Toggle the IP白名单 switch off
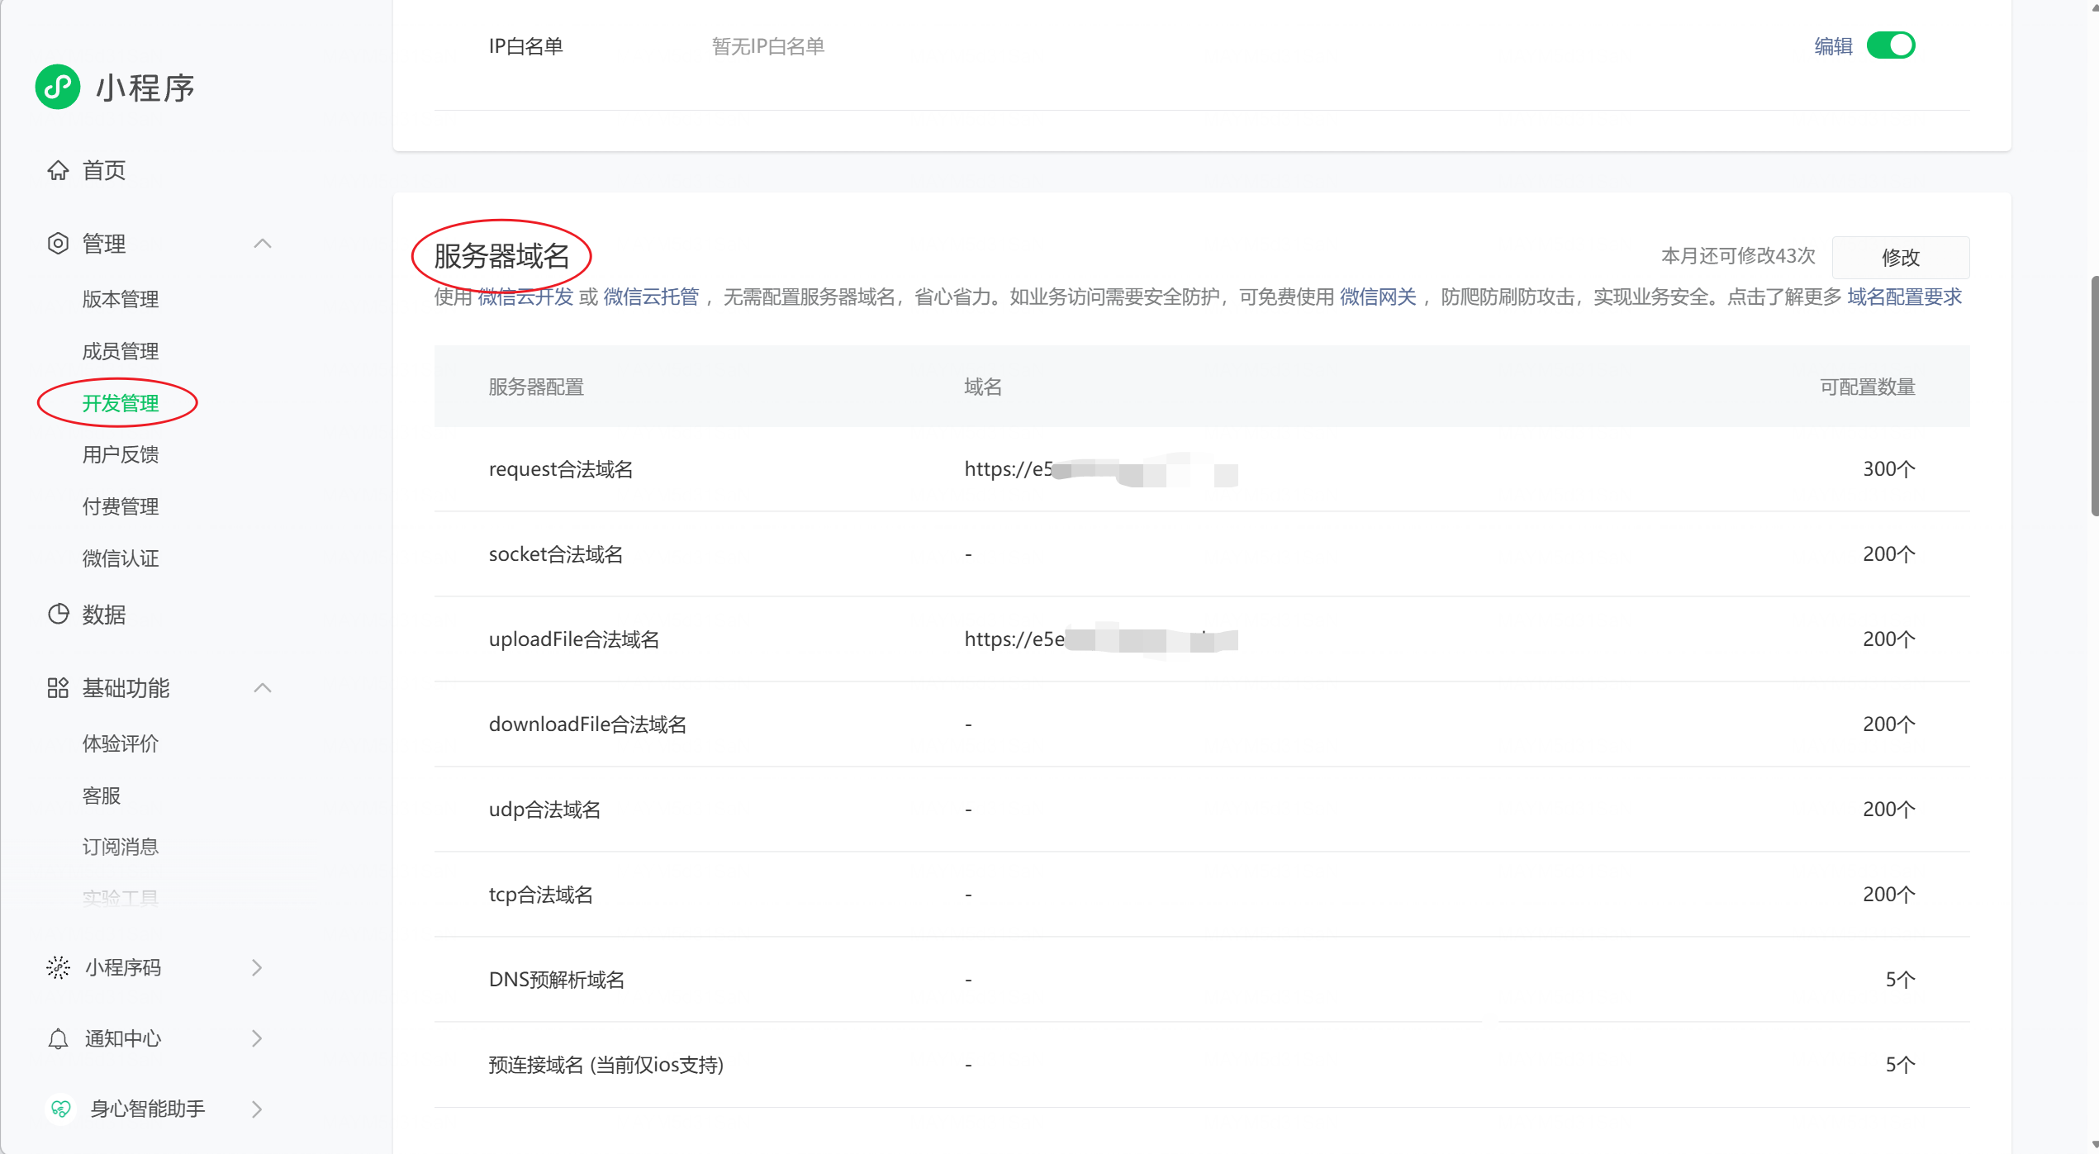This screenshot has height=1154, width=2099. point(1890,45)
